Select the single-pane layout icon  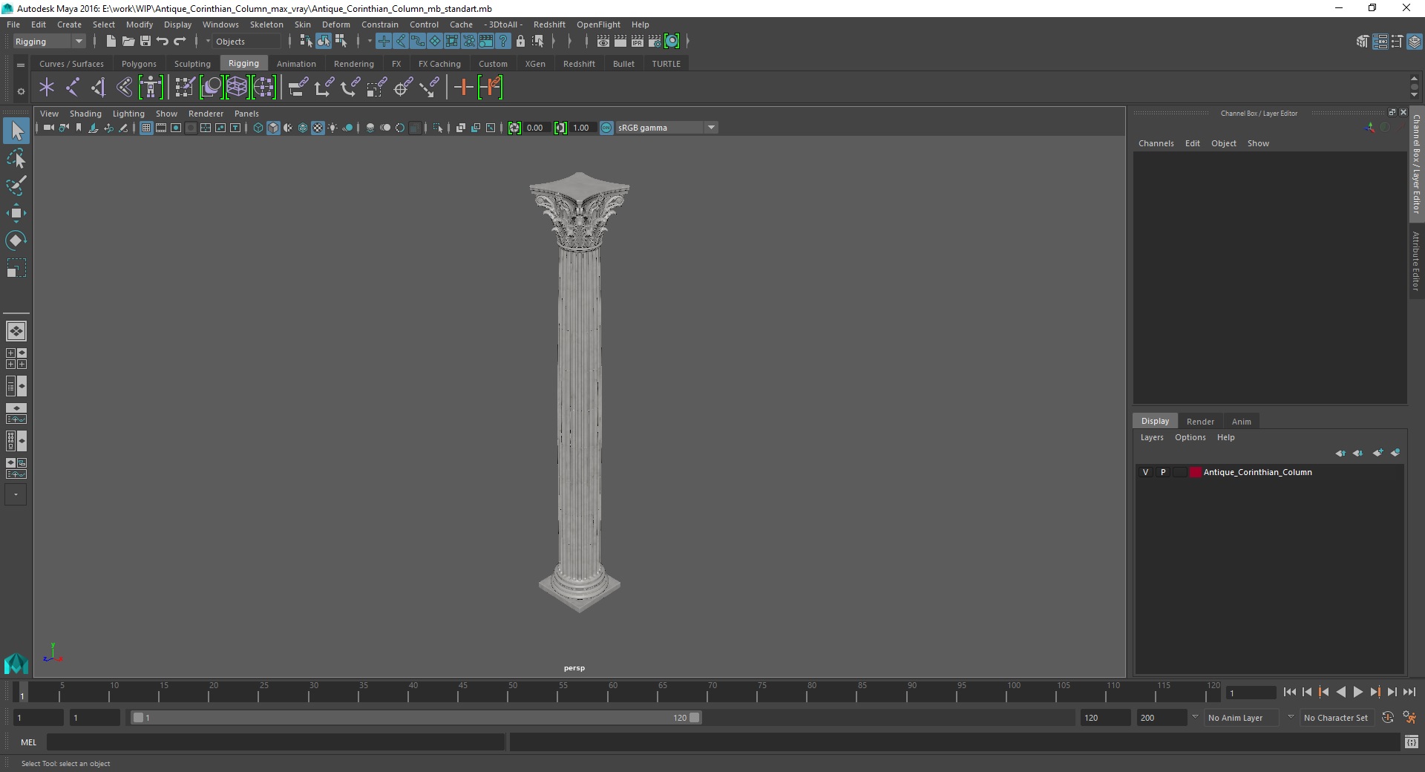pos(16,331)
